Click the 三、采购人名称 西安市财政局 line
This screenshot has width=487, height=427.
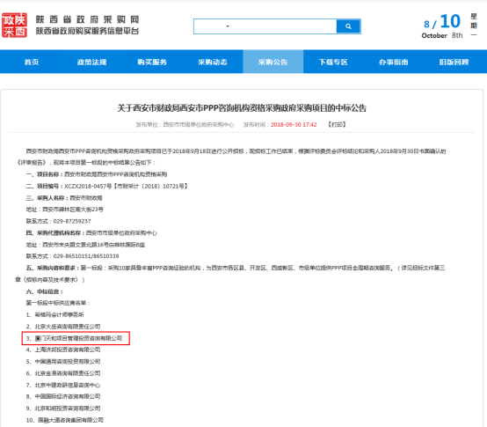click(x=64, y=198)
